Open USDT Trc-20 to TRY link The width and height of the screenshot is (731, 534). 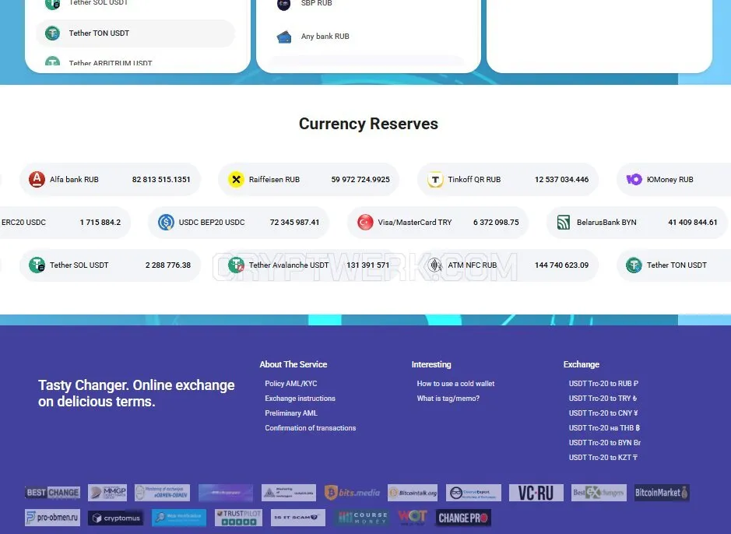[x=603, y=399]
